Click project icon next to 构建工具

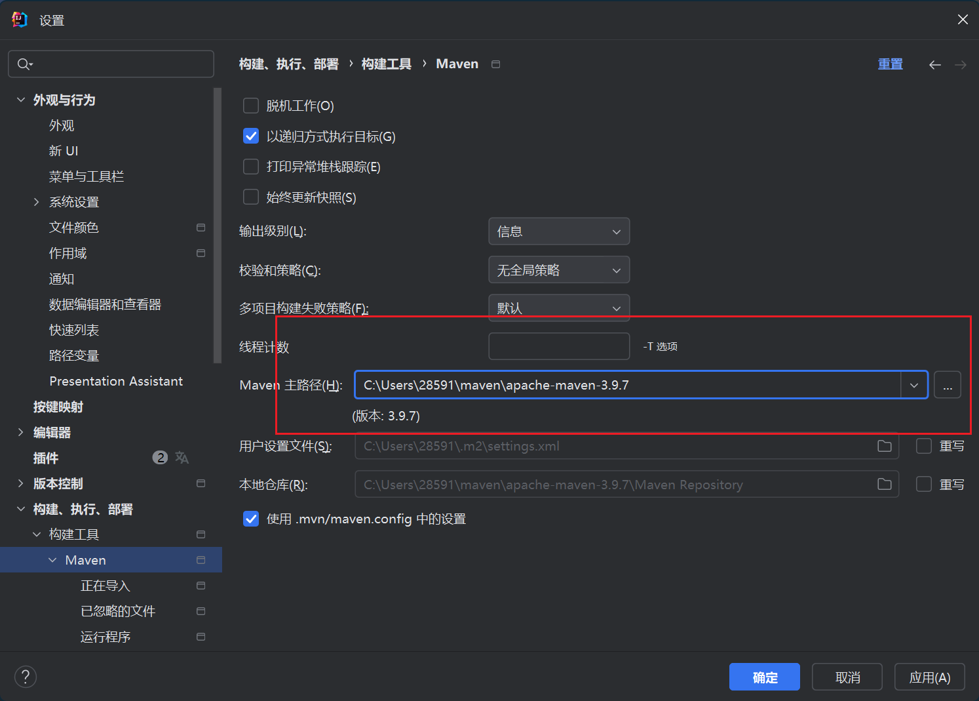[x=201, y=534]
